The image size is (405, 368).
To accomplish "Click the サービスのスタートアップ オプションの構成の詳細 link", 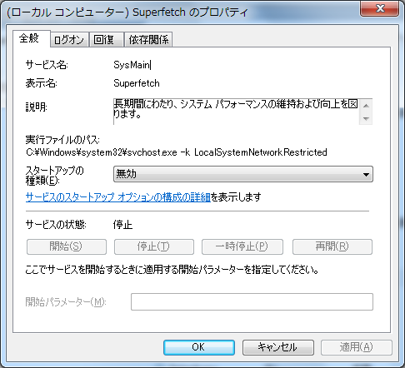I will click(118, 197).
